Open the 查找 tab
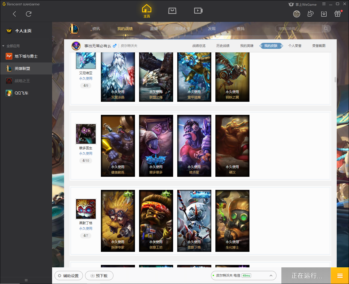 (x=240, y=29)
